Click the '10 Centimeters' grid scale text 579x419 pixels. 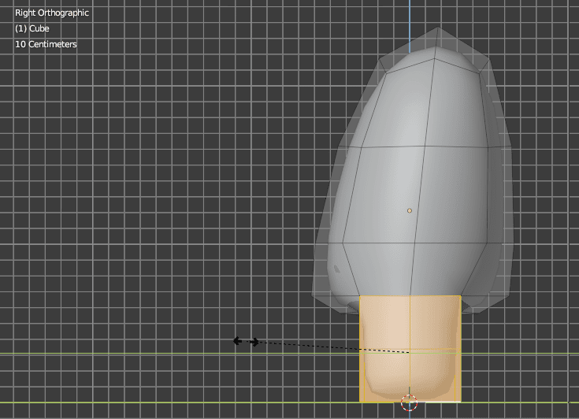pyautogui.click(x=46, y=44)
